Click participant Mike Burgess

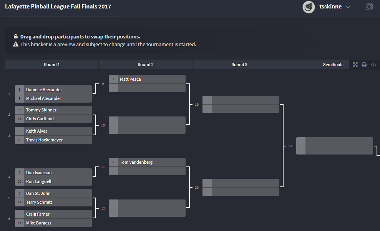click(38, 223)
